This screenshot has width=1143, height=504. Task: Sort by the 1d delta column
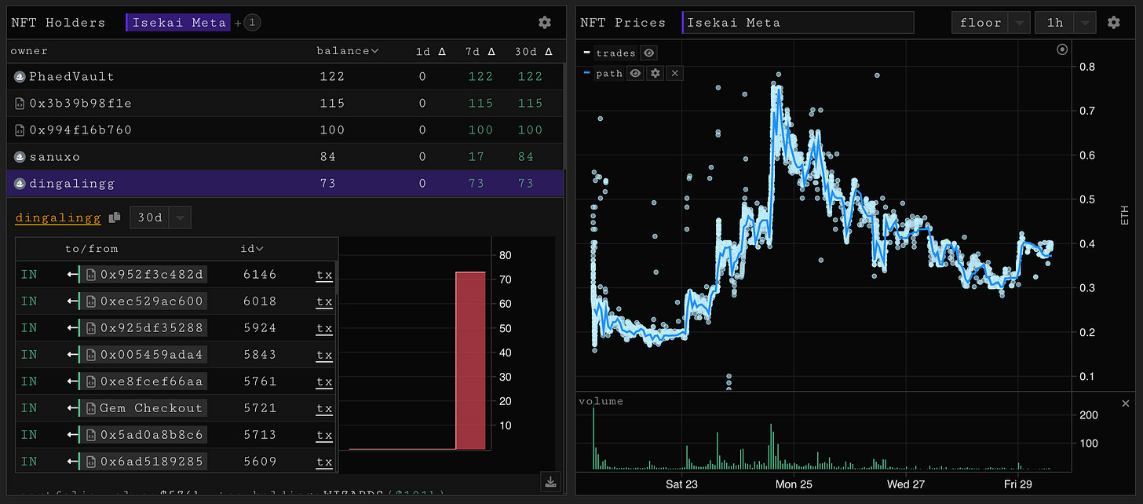pos(431,51)
